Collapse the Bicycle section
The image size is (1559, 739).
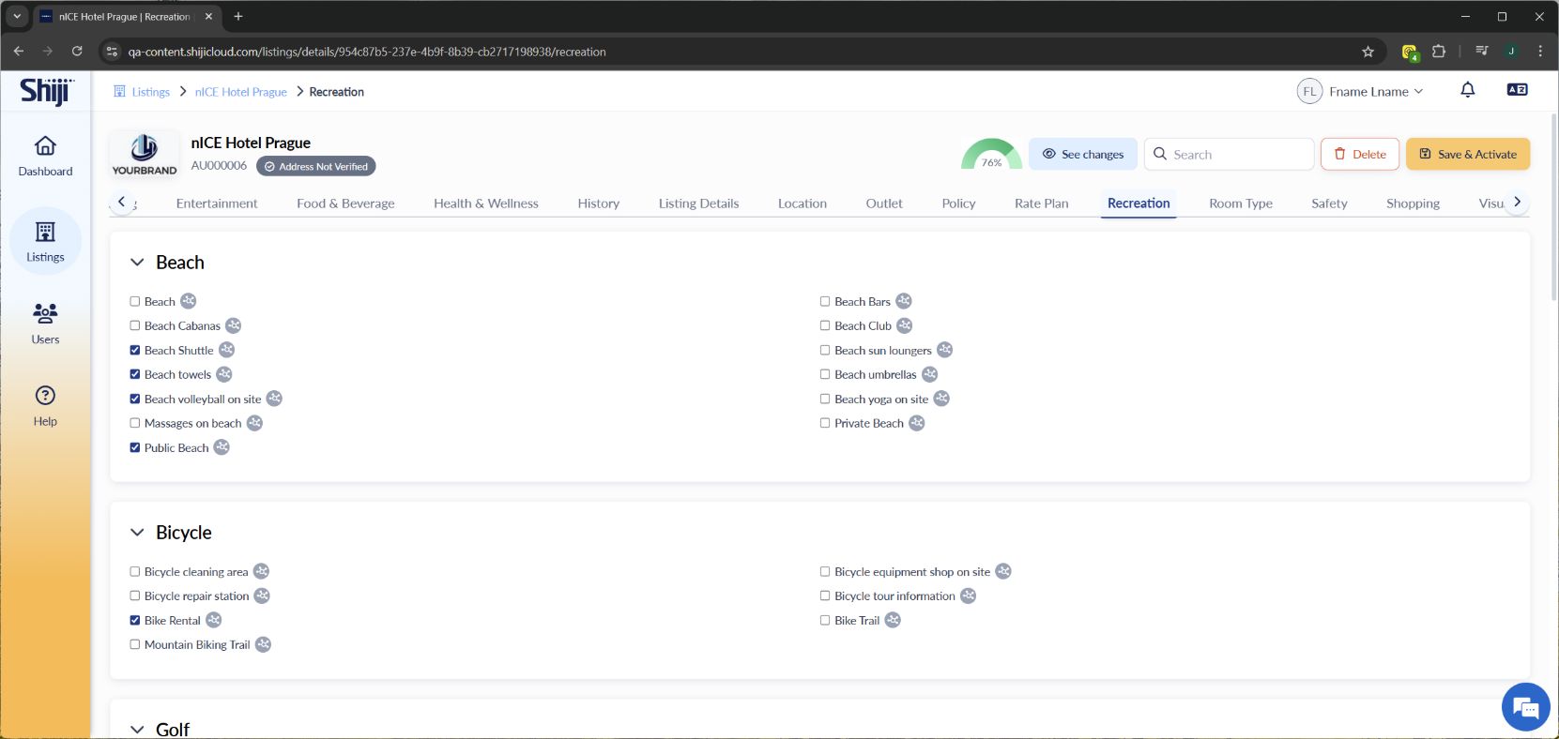coord(137,533)
